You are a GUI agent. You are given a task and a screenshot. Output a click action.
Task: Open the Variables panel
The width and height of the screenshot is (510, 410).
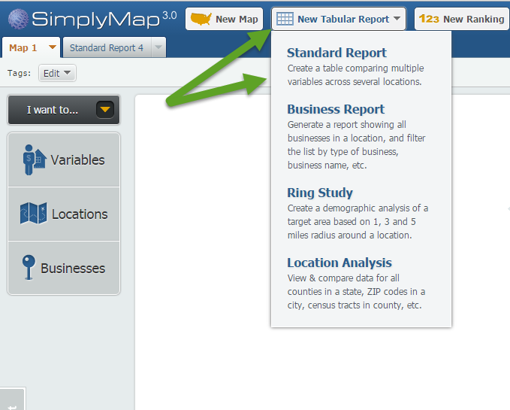pyautogui.click(x=64, y=159)
